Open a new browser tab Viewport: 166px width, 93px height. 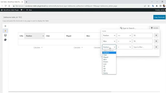(26, 2)
